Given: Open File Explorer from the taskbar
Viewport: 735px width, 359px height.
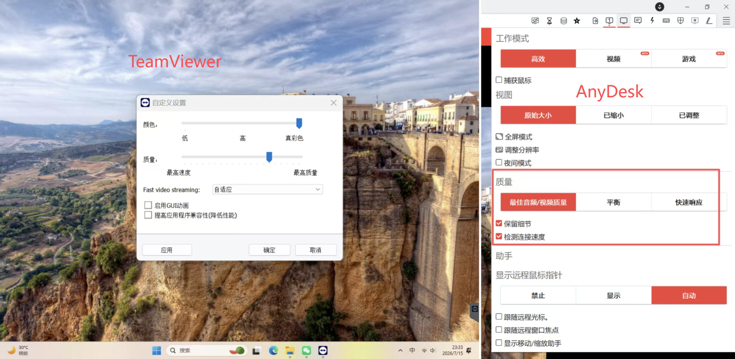Looking at the screenshot, I should pyautogui.click(x=290, y=350).
